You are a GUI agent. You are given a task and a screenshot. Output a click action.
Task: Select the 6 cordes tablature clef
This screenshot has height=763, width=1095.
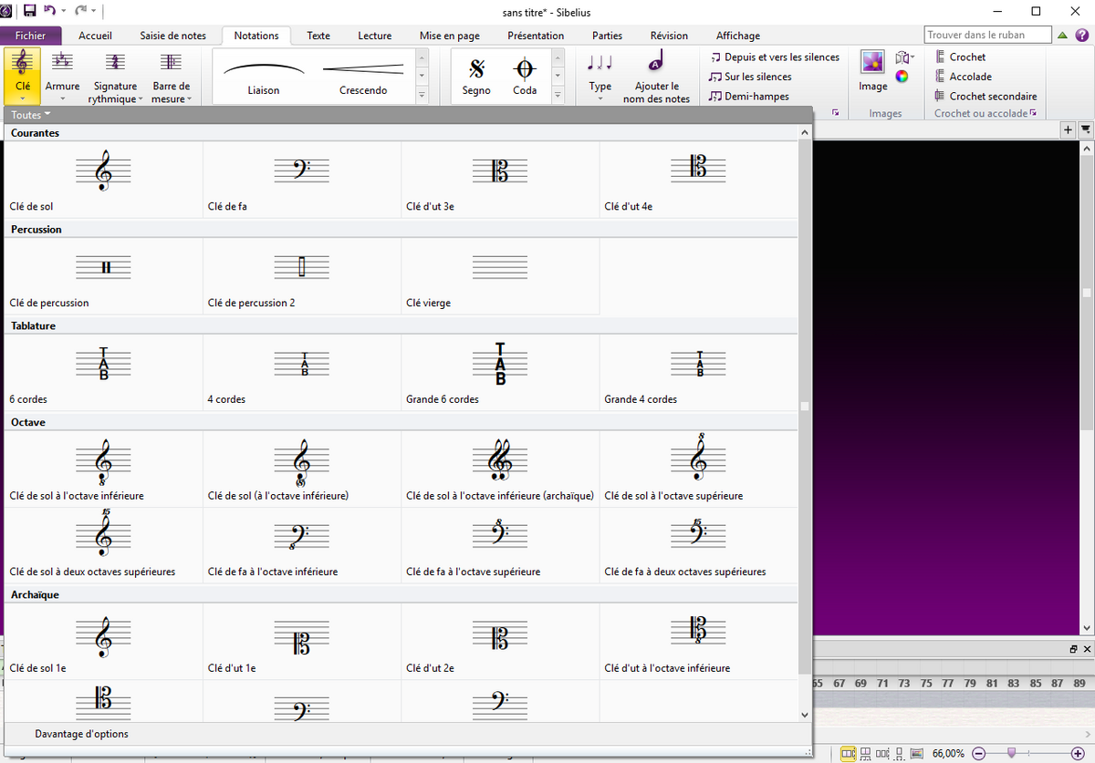pos(103,373)
